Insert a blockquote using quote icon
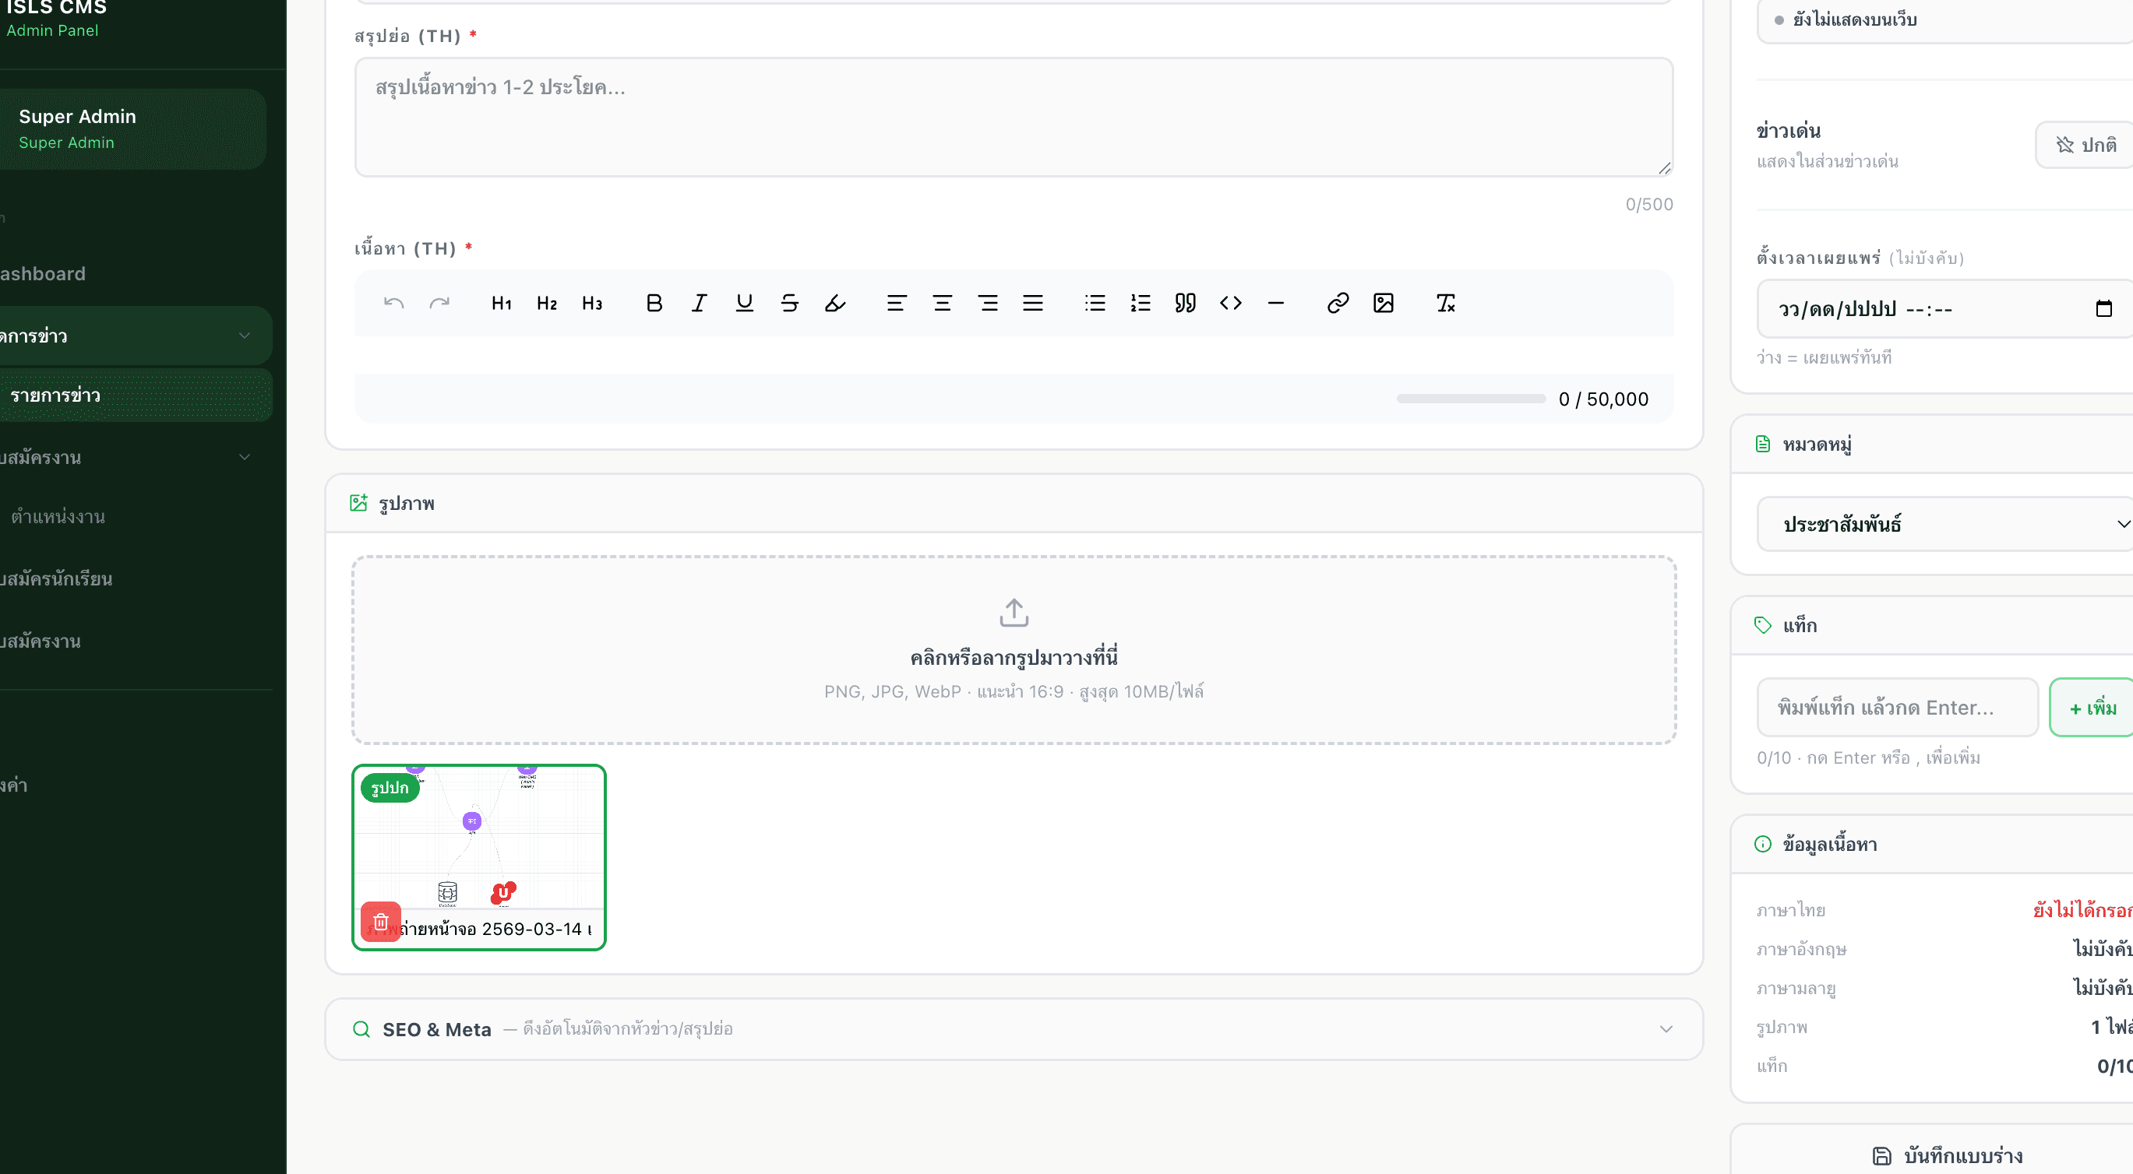This screenshot has height=1174, width=2133. click(x=1185, y=304)
